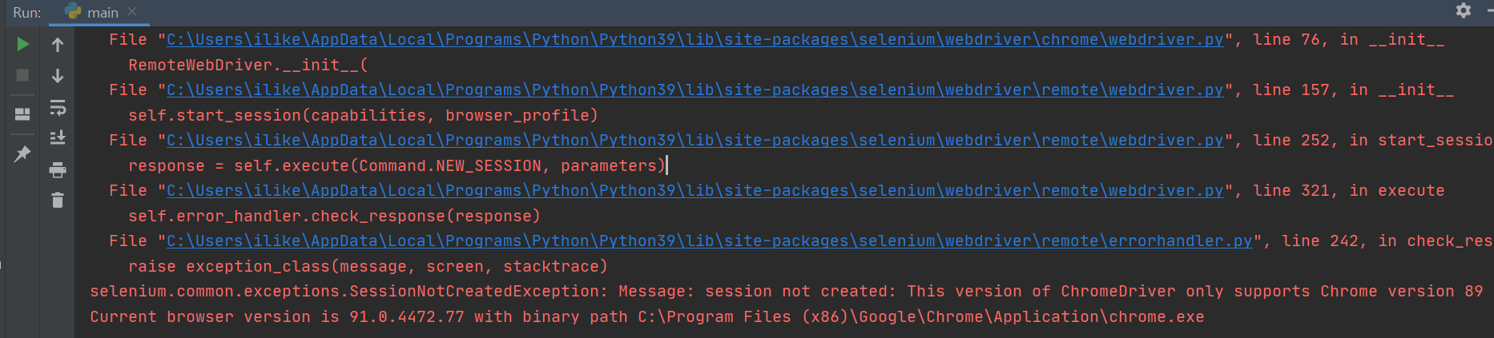
Task: Open remote\webdriver.py link for line 157
Action: tap(695, 90)
